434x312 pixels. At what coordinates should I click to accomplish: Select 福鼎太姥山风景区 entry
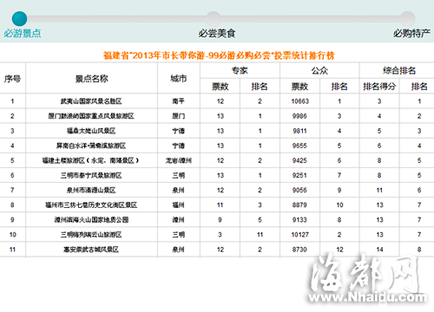click(x=91, y=131)
